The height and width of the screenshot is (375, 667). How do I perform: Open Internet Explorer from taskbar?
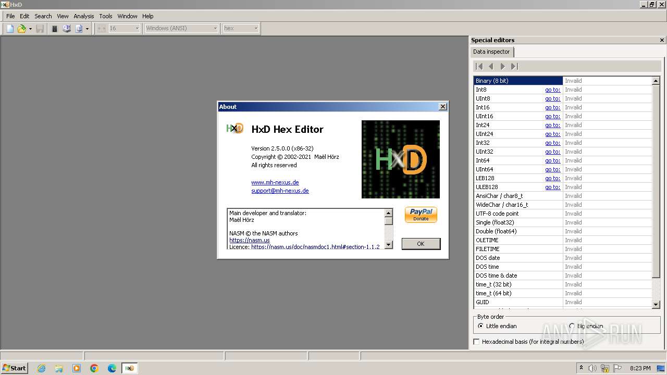coord(41,368)
